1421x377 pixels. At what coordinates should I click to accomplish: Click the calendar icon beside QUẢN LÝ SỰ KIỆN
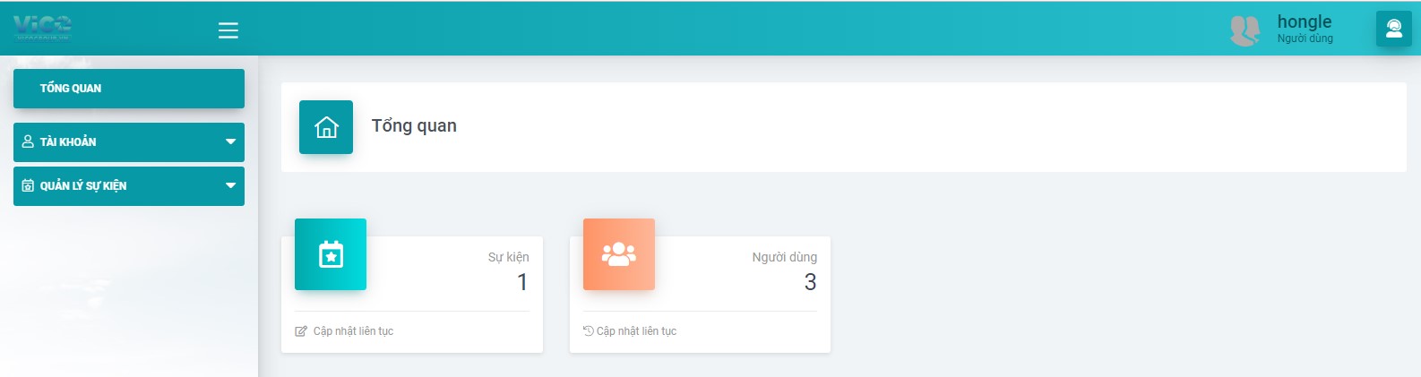click(x=28, y=185)
